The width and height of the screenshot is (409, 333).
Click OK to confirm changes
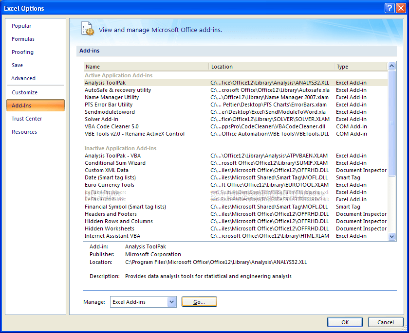[345, 322]
